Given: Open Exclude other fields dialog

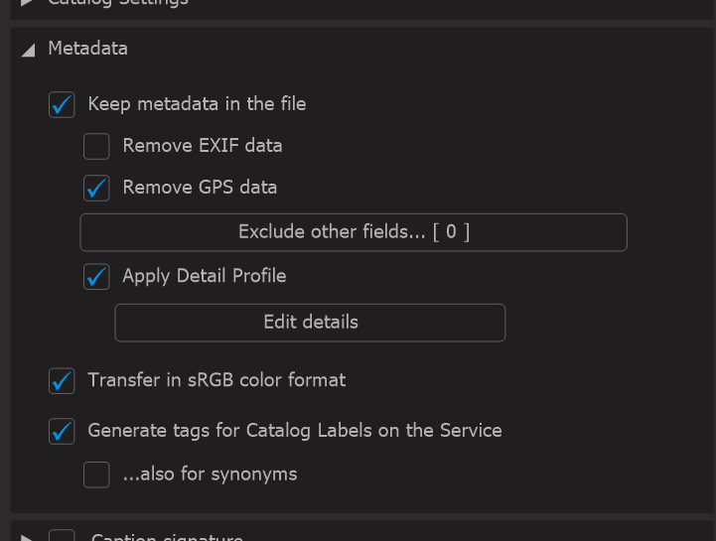Looking at the screenshot, I should pos(354,232).
